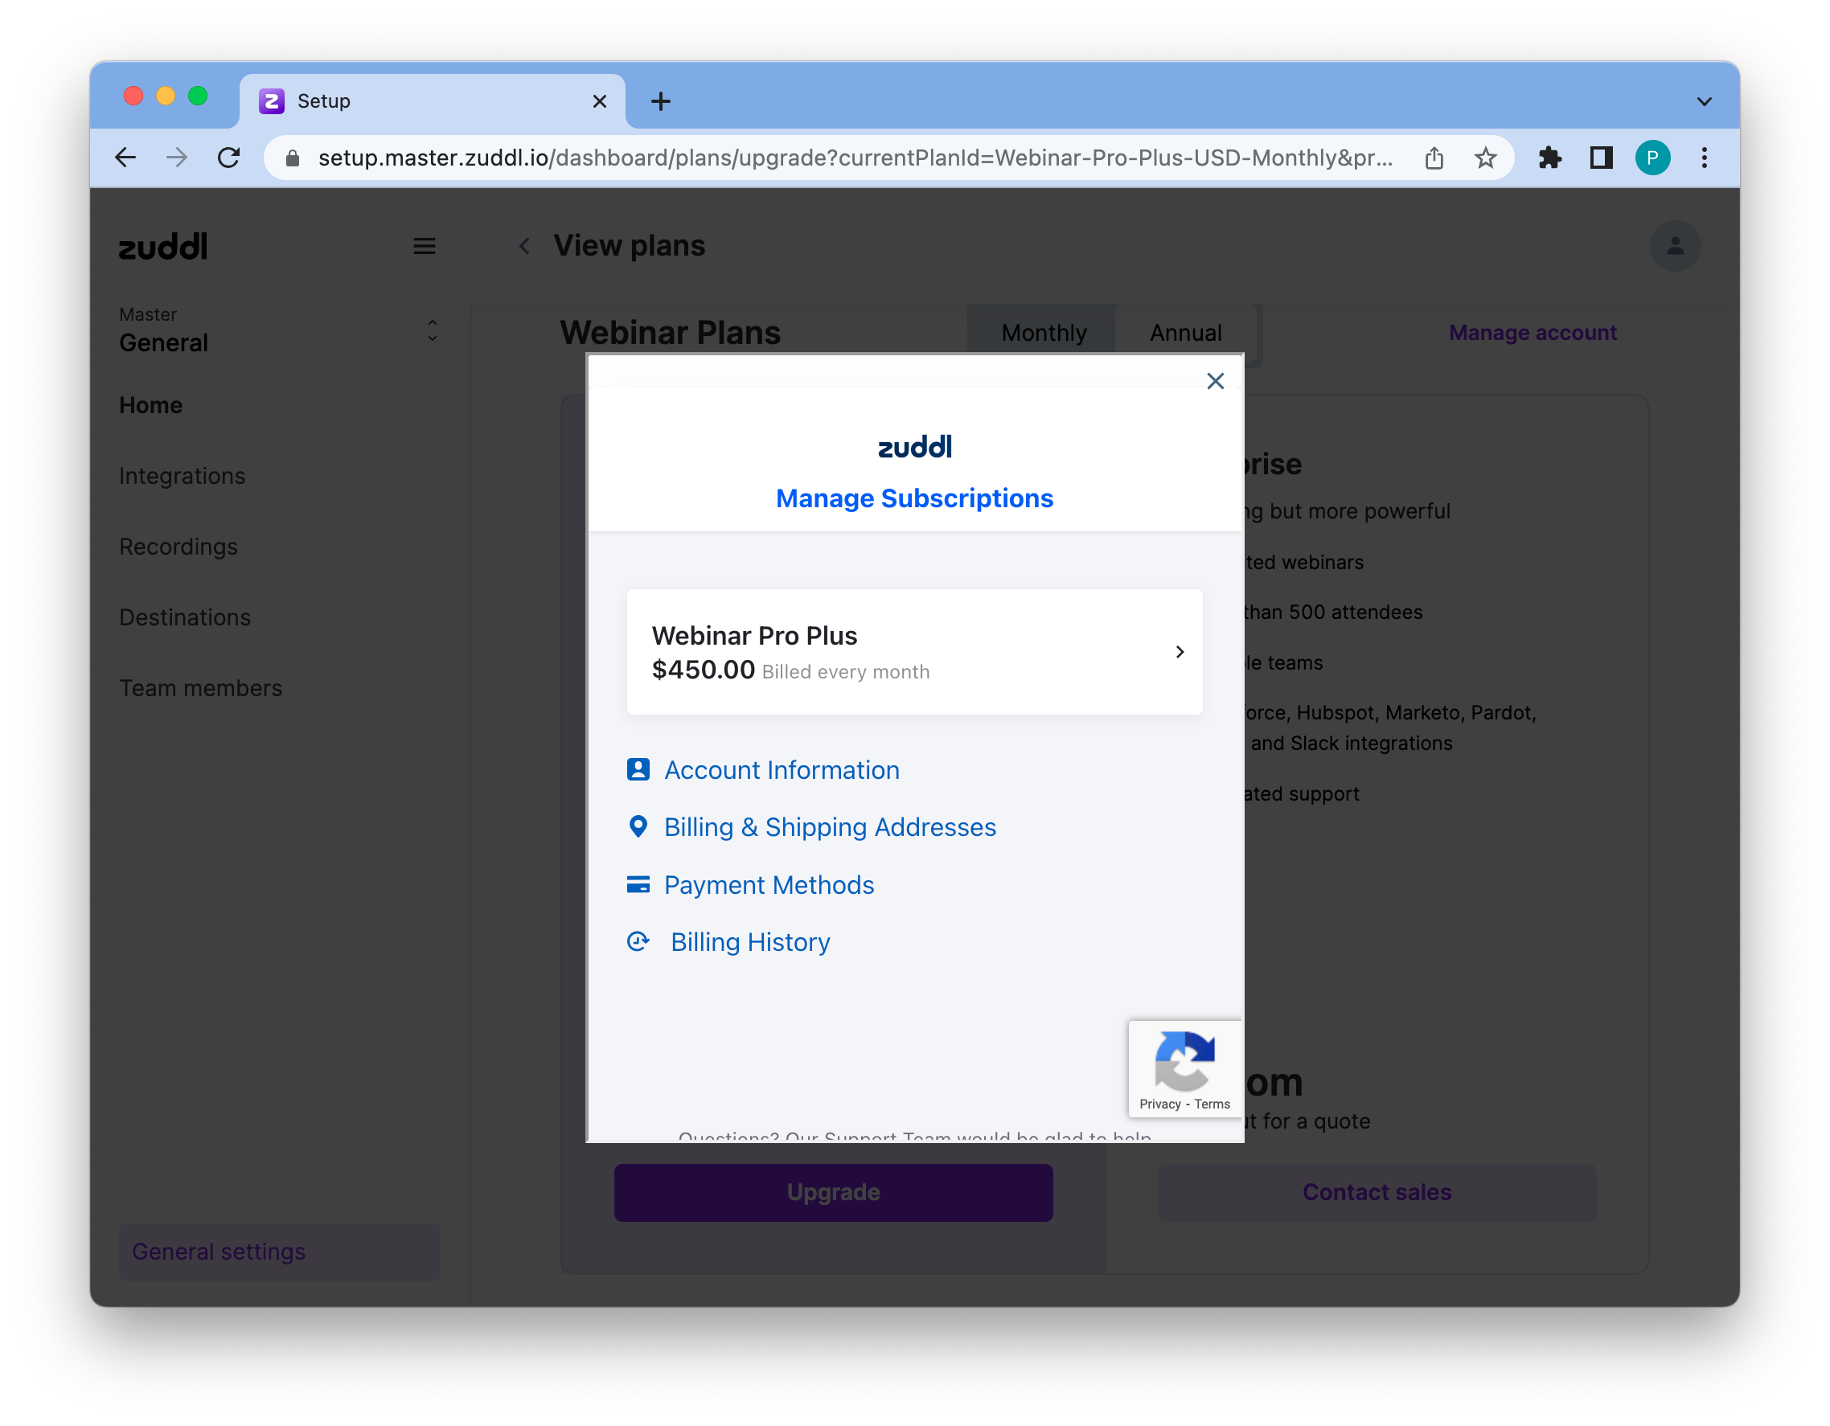The width and height of the screenshot is (1830, 1426).
Task: Click the user profile avatar icon
Action: pos(1676,245)
